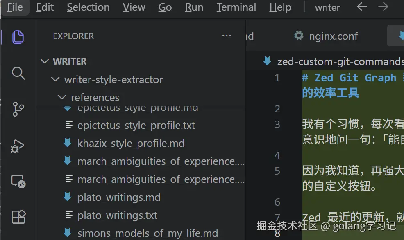Viewport: 404px width, 240px height.
Task: Open Source Control view icon
Action: 18,109
